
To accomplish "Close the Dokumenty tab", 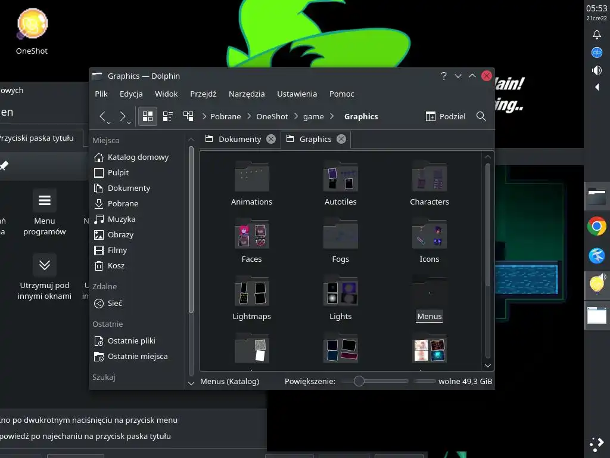I will 271,139.
